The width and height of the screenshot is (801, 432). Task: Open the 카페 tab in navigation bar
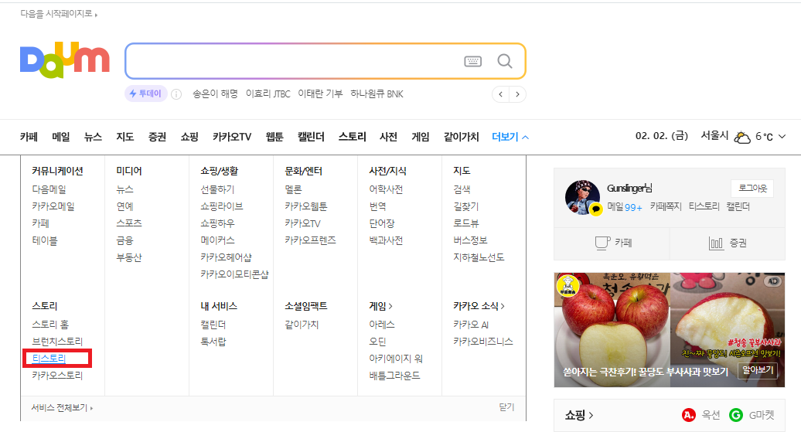coord(29,137)
